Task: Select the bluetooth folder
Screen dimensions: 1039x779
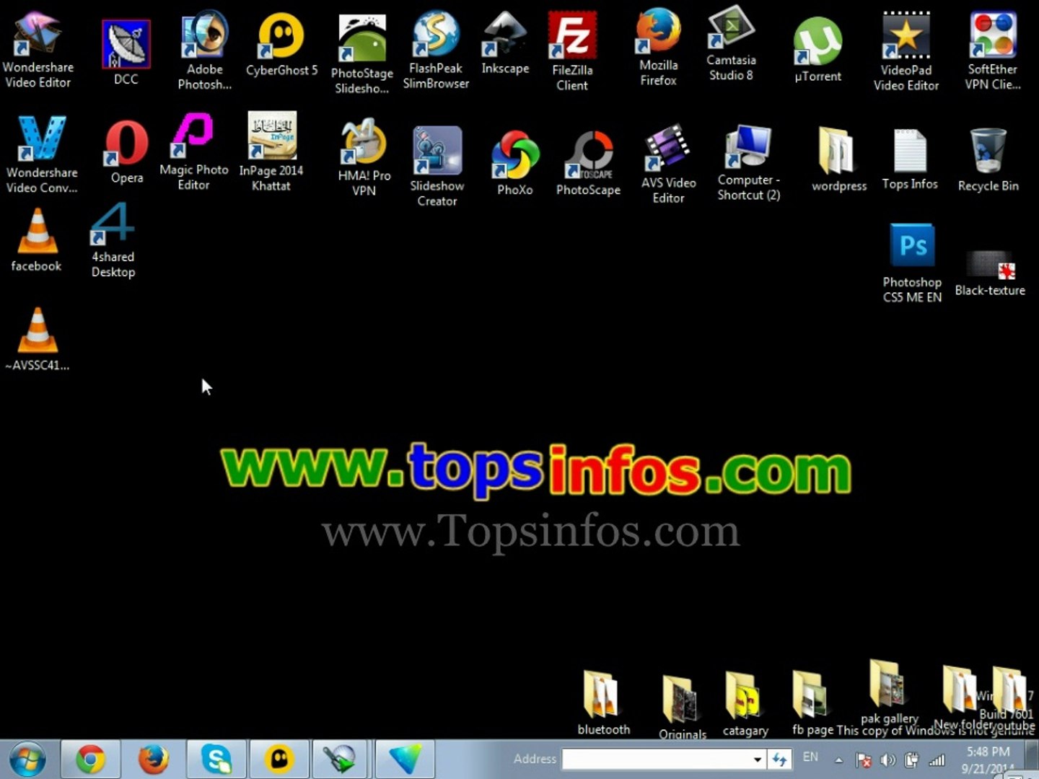Action: tap(604, 703)
